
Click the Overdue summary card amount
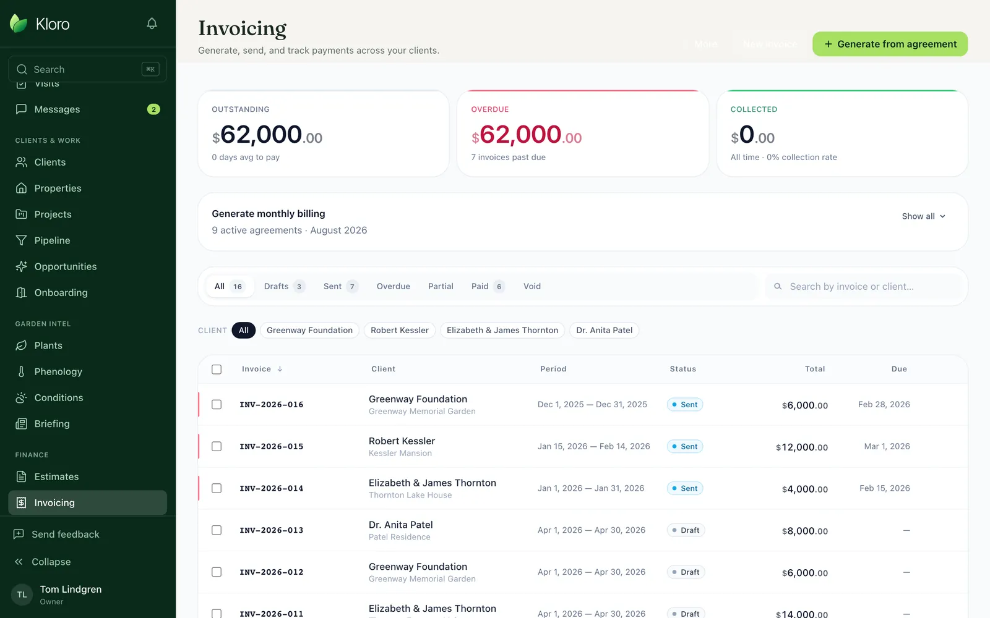(527, 135)
